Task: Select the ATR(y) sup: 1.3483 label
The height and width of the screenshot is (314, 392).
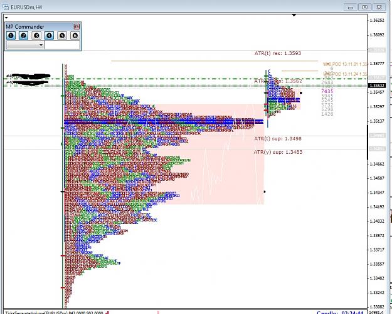Action: point(278,152)
